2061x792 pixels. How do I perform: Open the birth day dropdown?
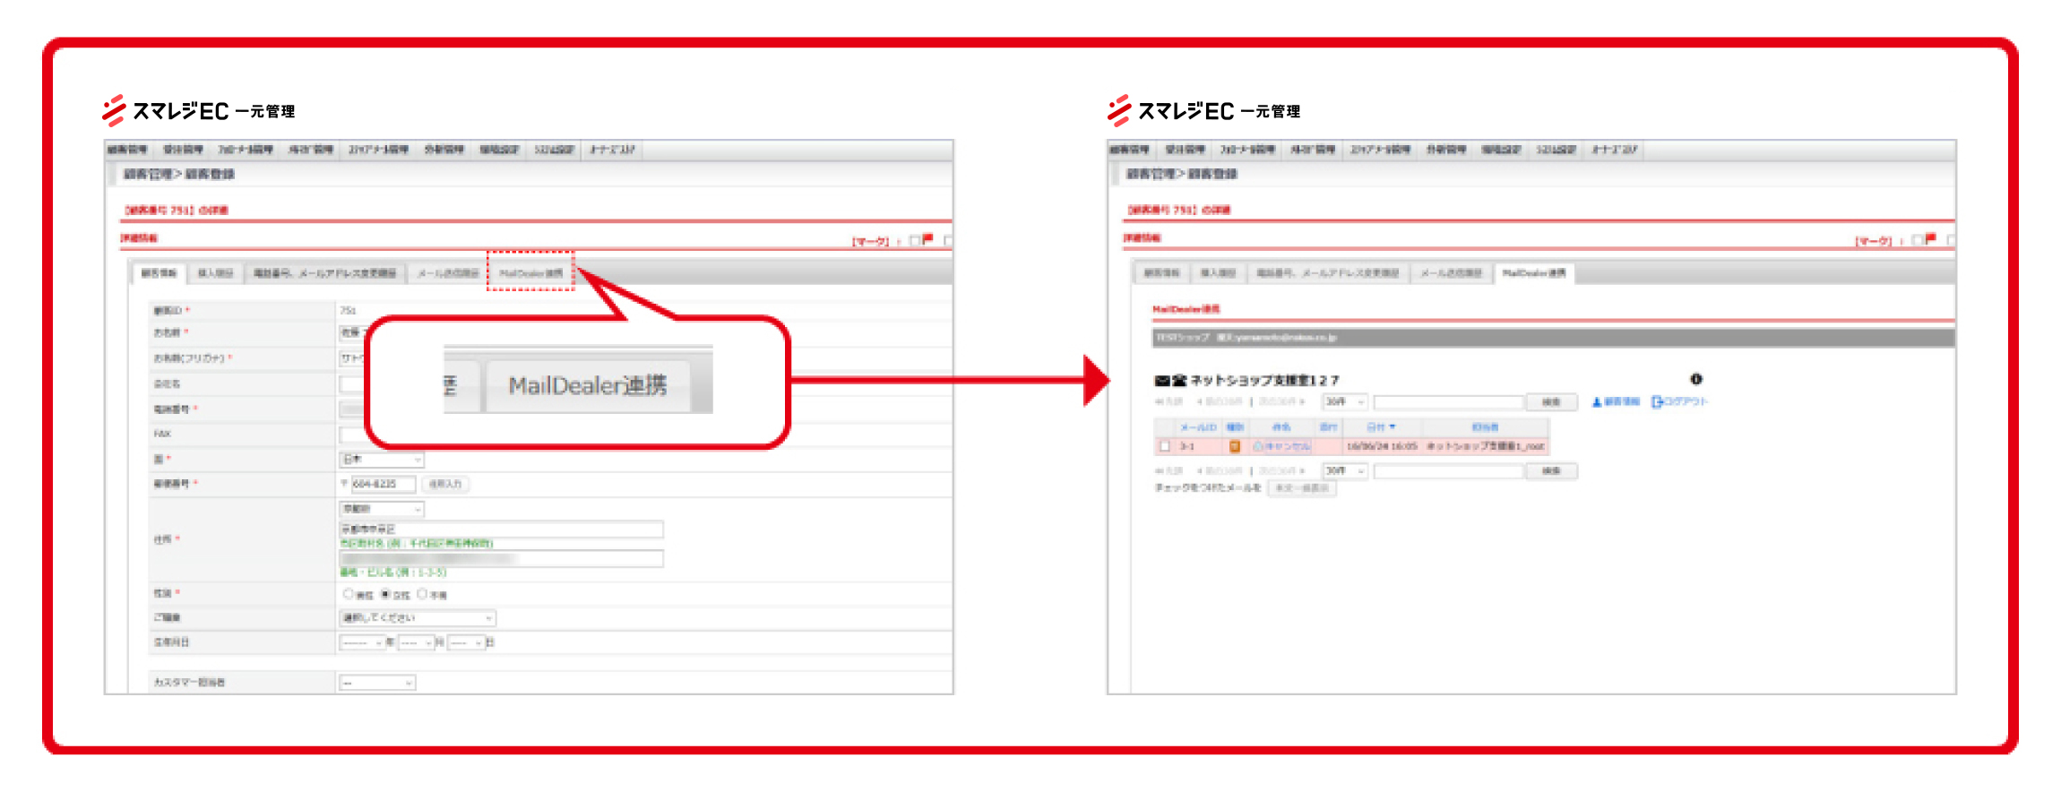pyautogui.click(x=466, y=643)
